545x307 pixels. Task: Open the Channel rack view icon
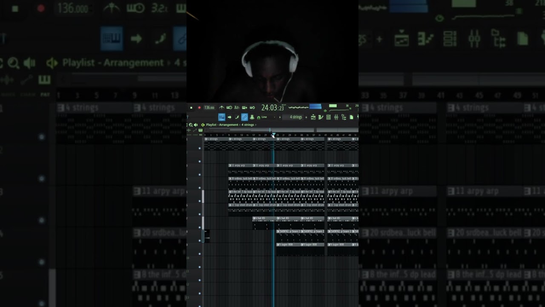pyautogui.click(x=328, y=117)
